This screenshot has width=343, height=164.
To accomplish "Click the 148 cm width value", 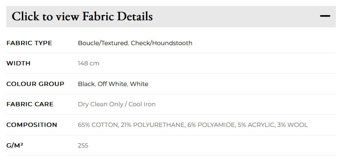I will tap(88, 63).
